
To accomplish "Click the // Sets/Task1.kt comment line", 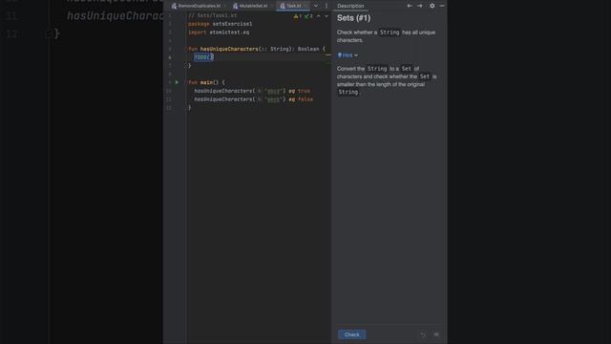I will 212,15.
